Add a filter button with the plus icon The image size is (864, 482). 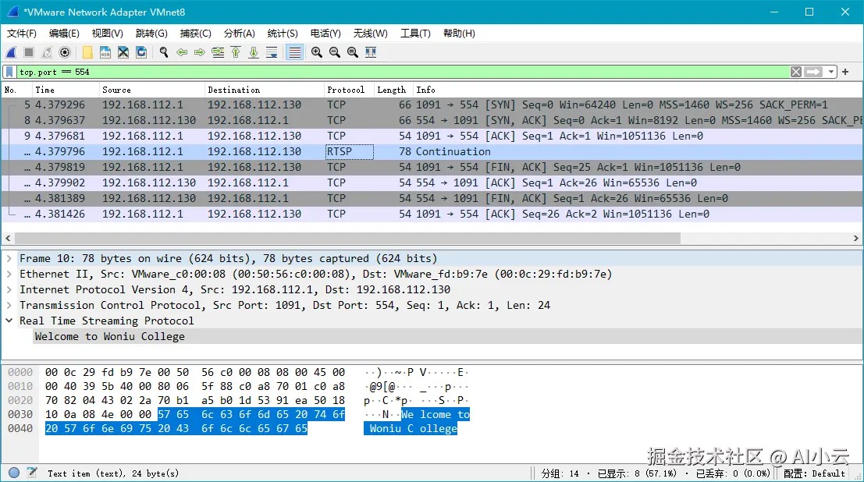click(x=845, y=73)
